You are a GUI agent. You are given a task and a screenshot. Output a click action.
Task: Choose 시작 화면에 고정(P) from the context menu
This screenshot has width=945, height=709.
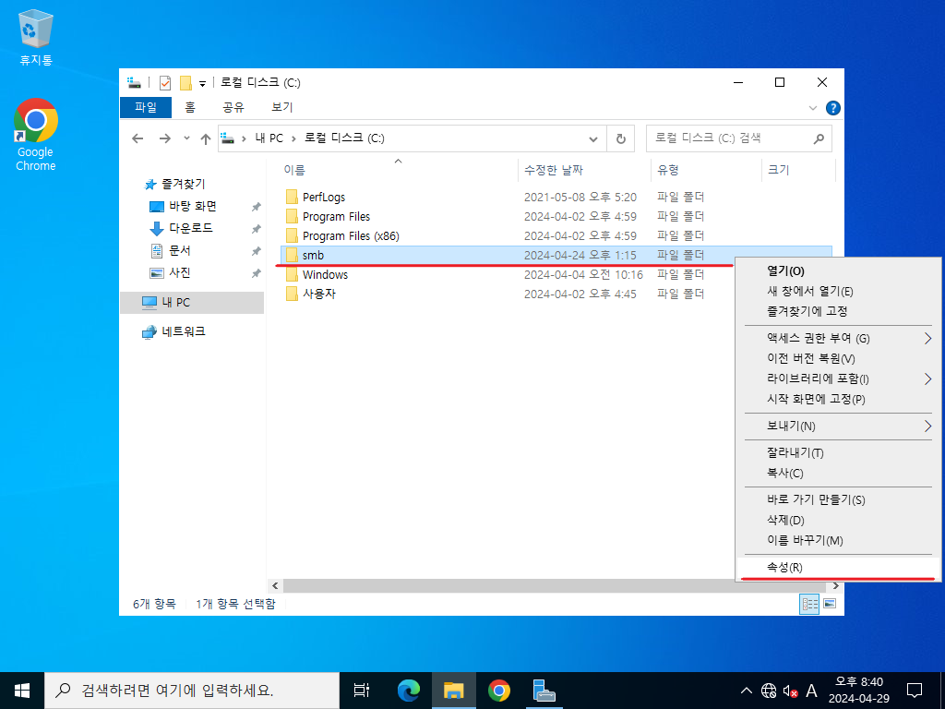pyautogui.click(x=838, y=399)
